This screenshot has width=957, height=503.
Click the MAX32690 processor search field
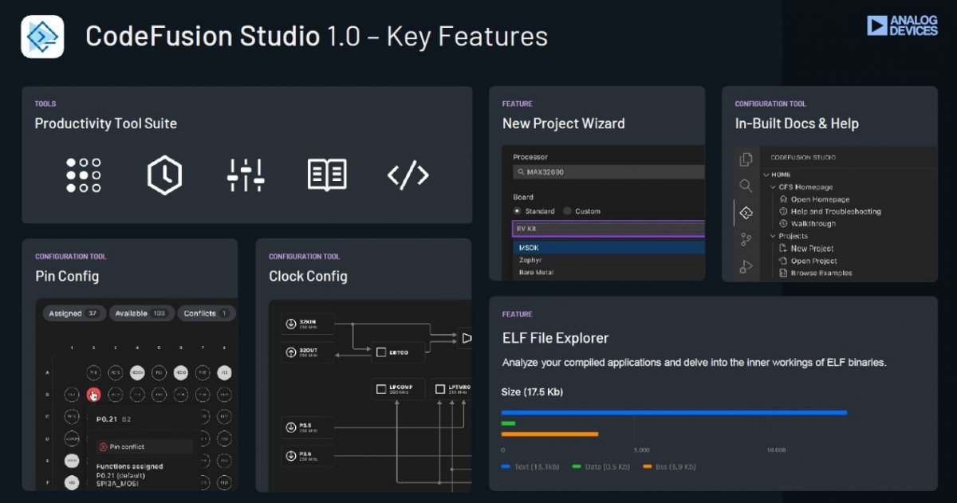pyautogui.click(x=610, y=172)
